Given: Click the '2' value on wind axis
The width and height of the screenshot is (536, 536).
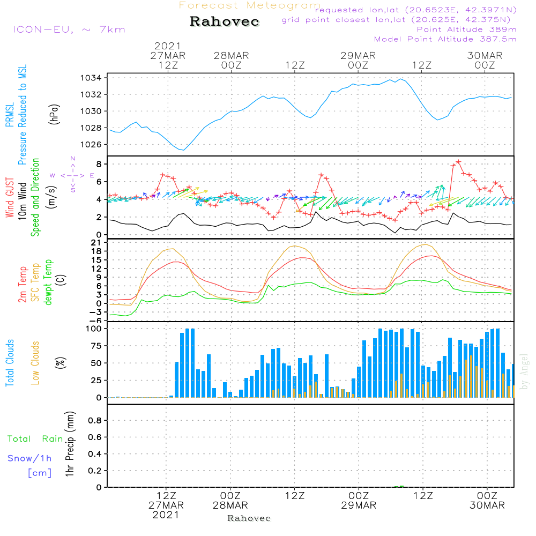Looking at the screenshot, I should point(99,217).
